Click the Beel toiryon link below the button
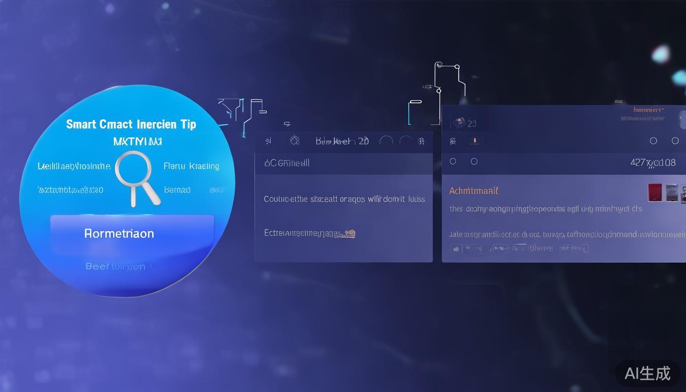Viewport: 686px width, 392px height. 115,266
